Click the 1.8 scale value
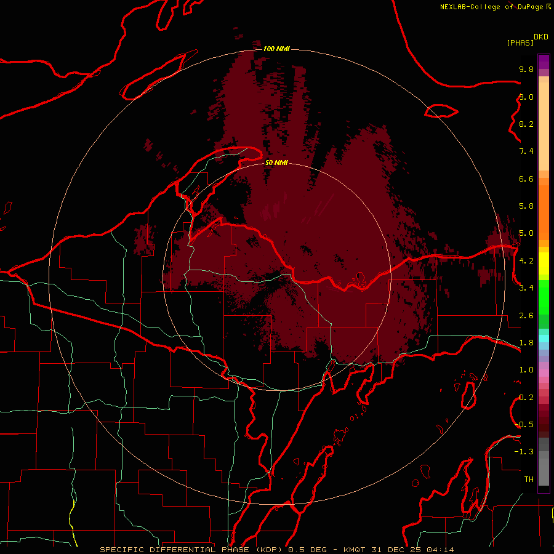 (x=526, y=343)
